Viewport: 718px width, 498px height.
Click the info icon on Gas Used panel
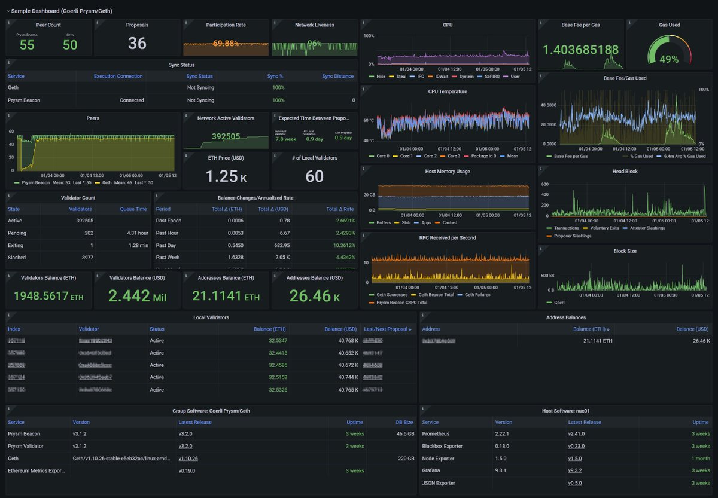coord(629,22)
